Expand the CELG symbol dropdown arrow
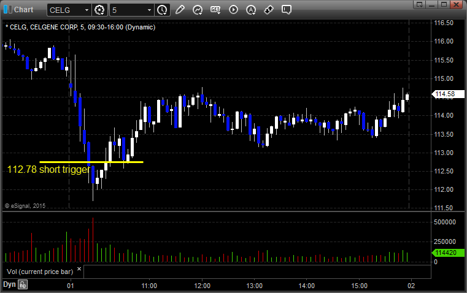The width and height of the screenshot is (467, 293). [87, 10]
